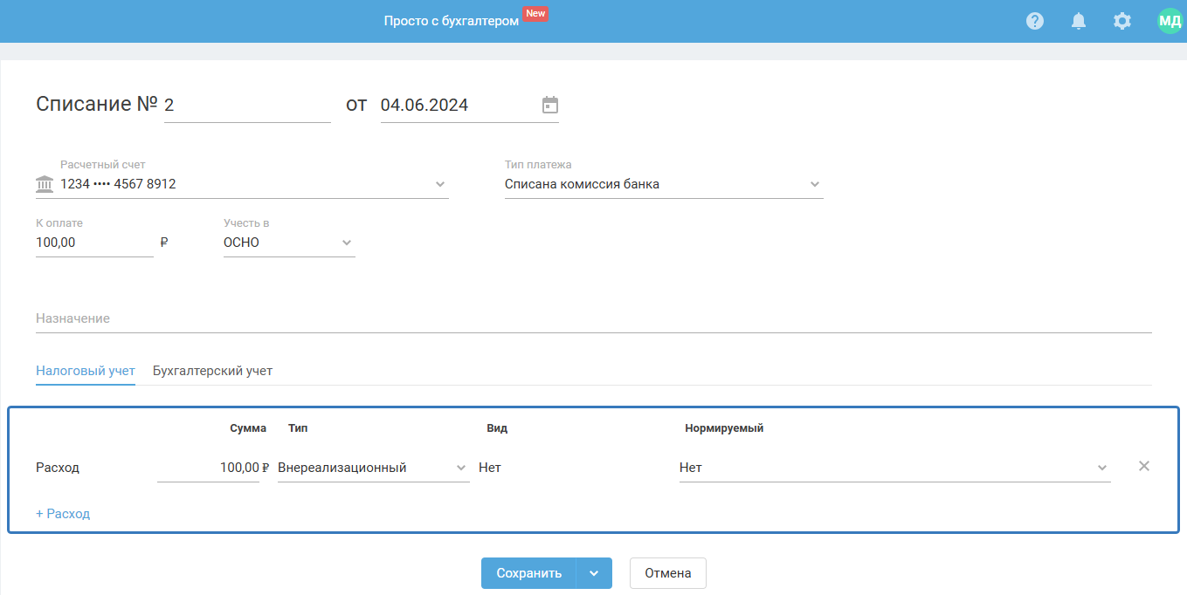The width and height of the screenshot is (1187, 595).
Task: Click the Отмена button
Action: click(668, 573)
